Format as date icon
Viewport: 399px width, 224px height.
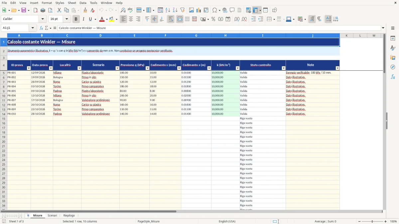click(228, 19)
